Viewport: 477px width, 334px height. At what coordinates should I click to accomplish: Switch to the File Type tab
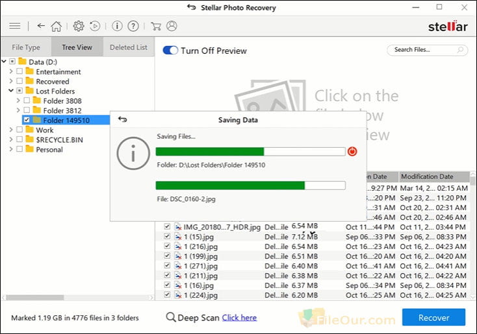click(26, 47)
